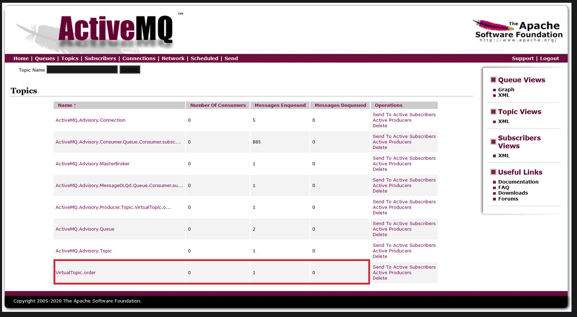Open the Queues page

click(x=45, y=58)
